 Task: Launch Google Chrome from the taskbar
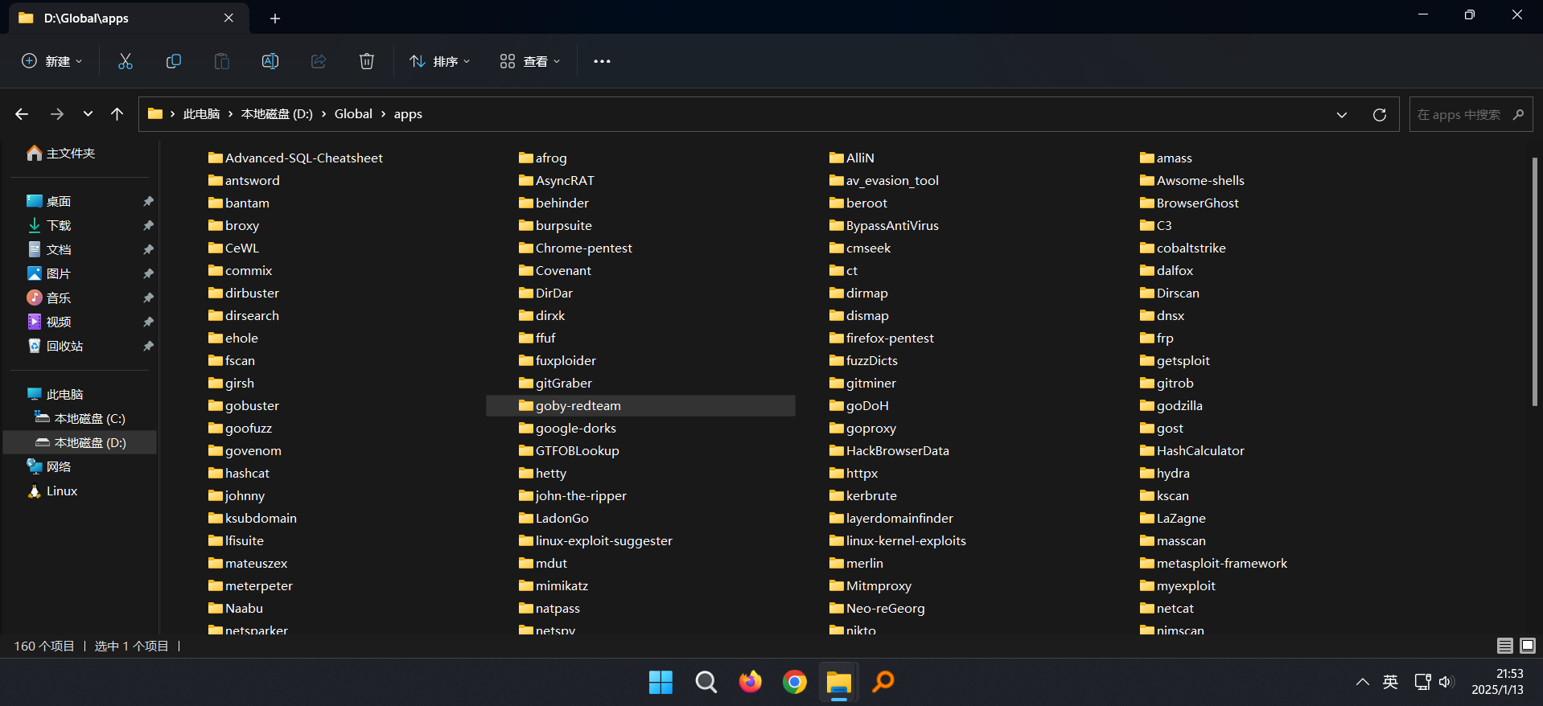pos(794,682)
